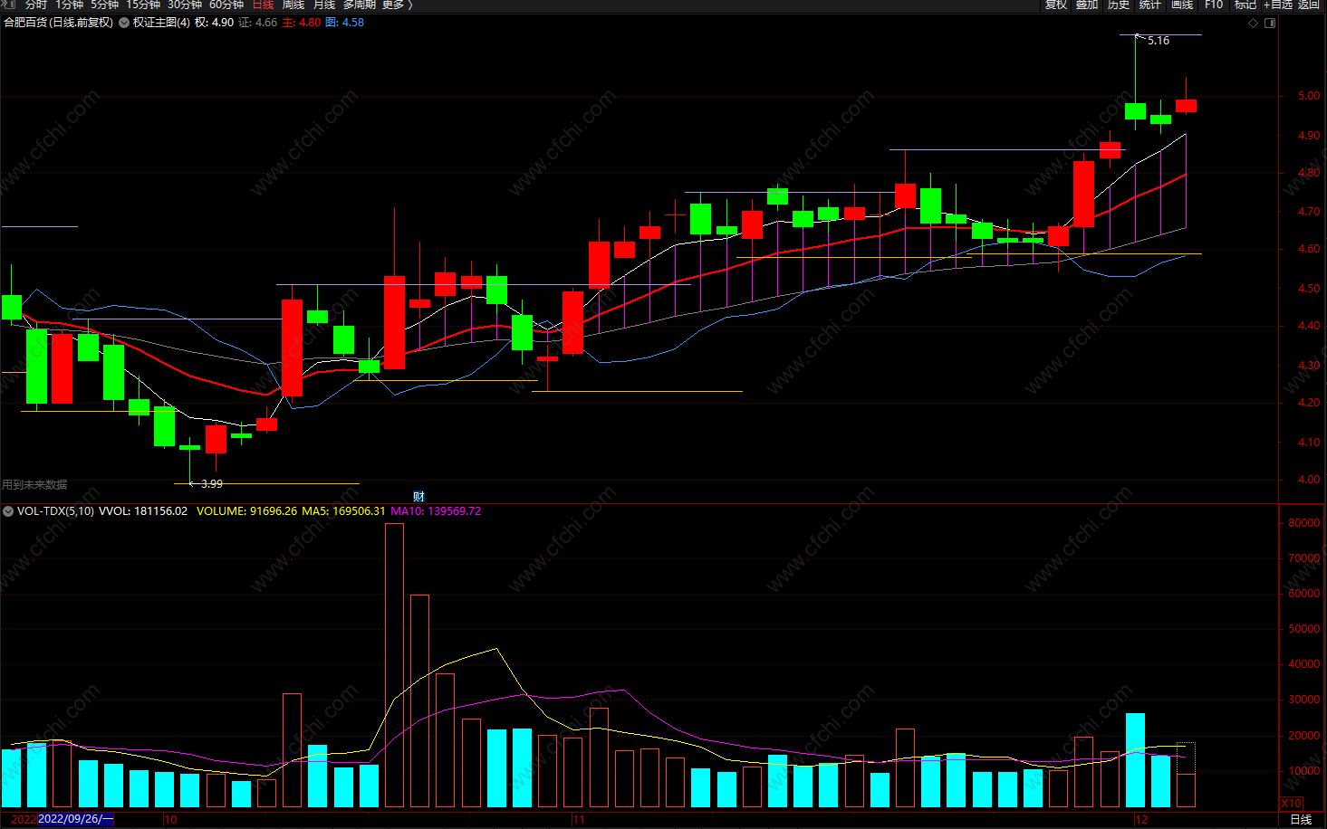Screen dimensions: 1327x829
Task: Switch to the 分时 intraday view
Action: [x=35, y=5]
